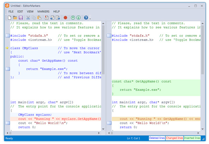The width and height of the screenshot is (209, 144).
Task: Go to next difference with green down arrow
Action: (79, 17)
